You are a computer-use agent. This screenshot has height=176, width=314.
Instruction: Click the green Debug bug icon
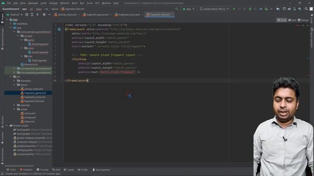[250, 9]
